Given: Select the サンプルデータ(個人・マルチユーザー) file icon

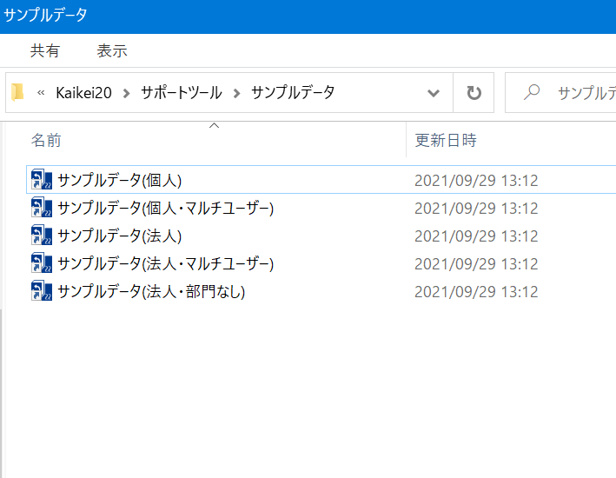Looking at the screenshot, I should pos(42,209).
